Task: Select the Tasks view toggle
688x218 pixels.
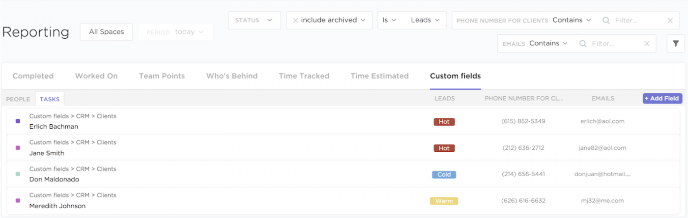Action: coord(50,99)
